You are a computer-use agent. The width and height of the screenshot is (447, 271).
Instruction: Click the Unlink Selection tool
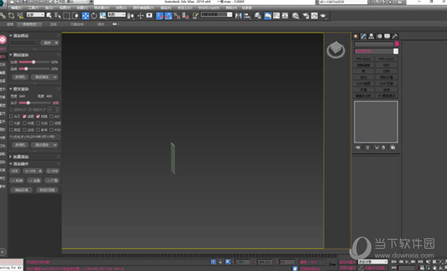click(11, 16)
